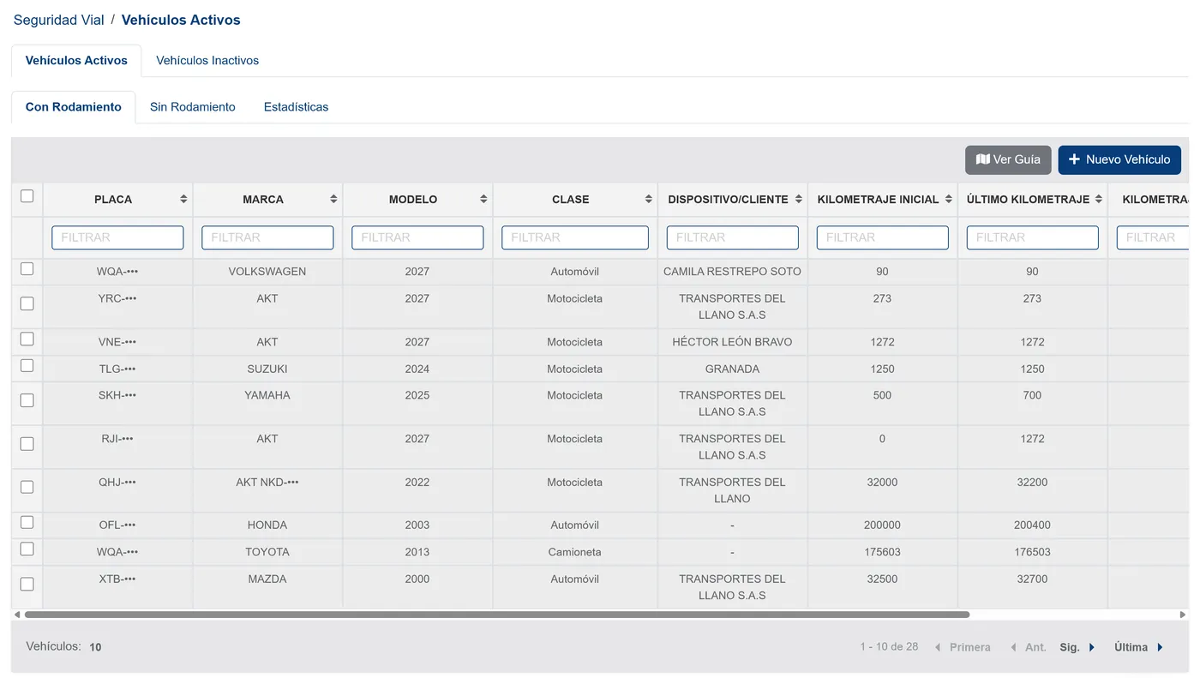Click the ÚLTIMO KILOMETRAJE filter field
The image size is (1200, 678).
[x=1033, y=237]
